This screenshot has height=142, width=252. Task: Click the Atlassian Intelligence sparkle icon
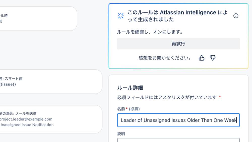click(x=121, y=16)
